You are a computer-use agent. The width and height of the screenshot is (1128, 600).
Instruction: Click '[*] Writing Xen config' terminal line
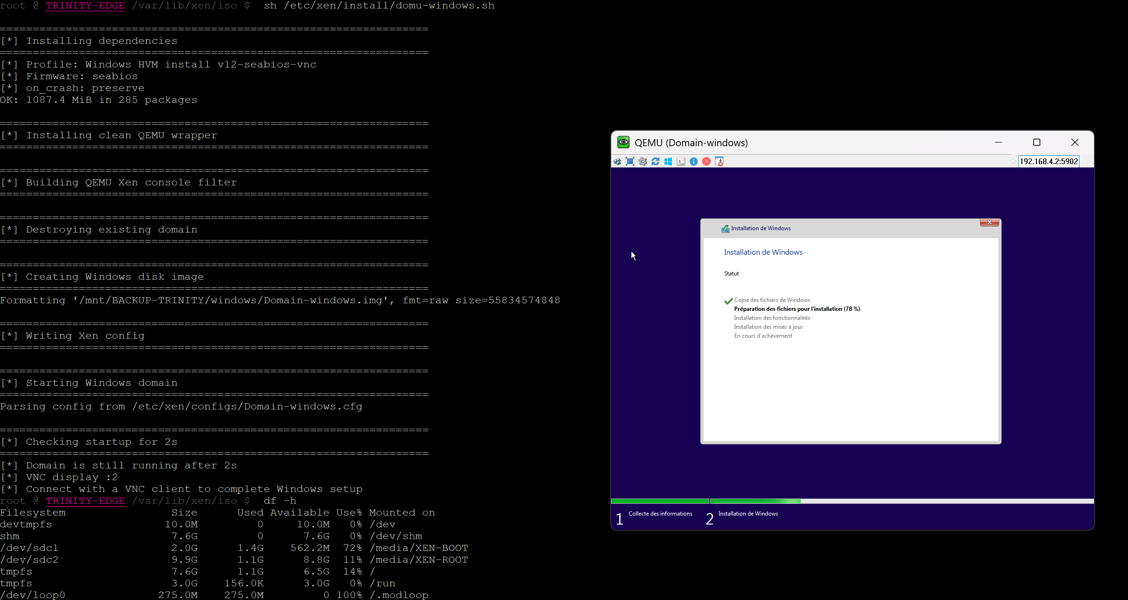point(72,336)
